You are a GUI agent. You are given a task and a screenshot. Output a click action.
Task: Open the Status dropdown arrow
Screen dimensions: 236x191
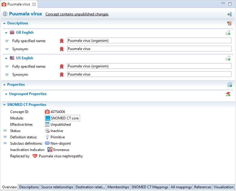(5, 131)
